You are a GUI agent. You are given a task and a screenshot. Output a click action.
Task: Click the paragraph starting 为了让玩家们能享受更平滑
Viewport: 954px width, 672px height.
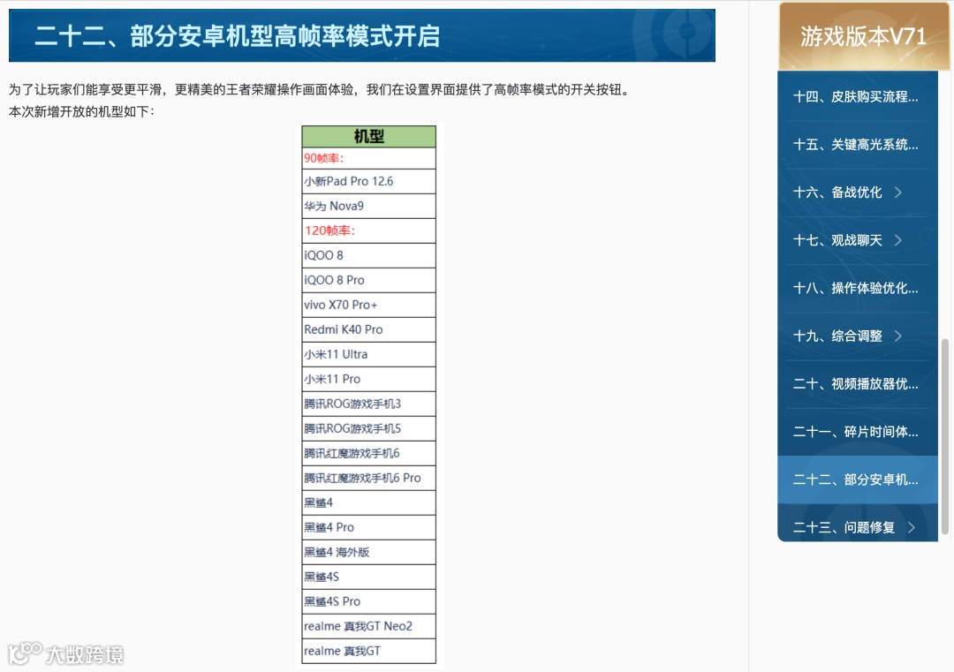322,90
